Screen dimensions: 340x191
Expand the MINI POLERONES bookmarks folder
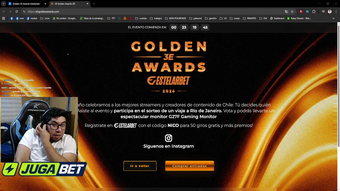[x=175, y=18]
